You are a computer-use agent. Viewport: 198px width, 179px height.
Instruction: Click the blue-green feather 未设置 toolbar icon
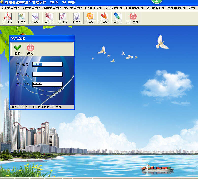[118, 18]
